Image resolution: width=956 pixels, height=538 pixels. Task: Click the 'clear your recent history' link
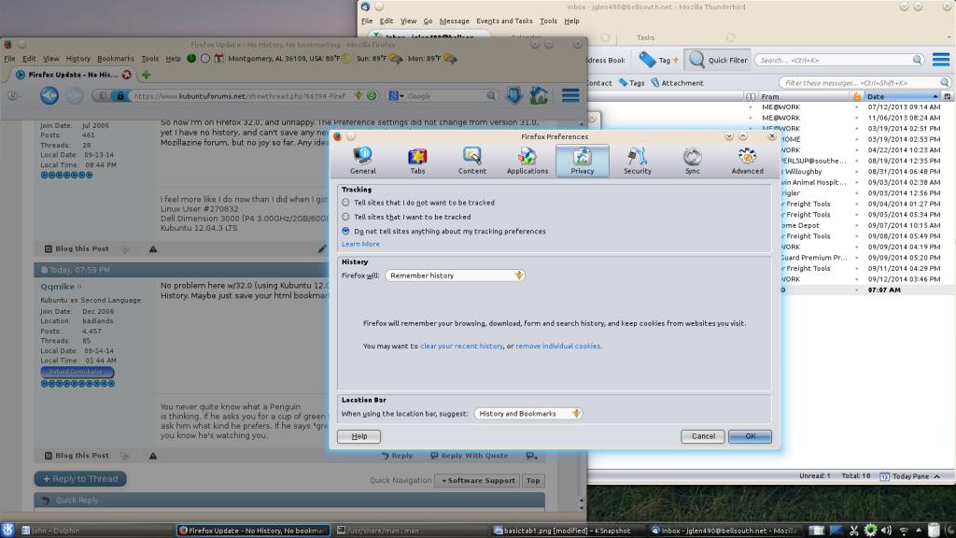461,347
